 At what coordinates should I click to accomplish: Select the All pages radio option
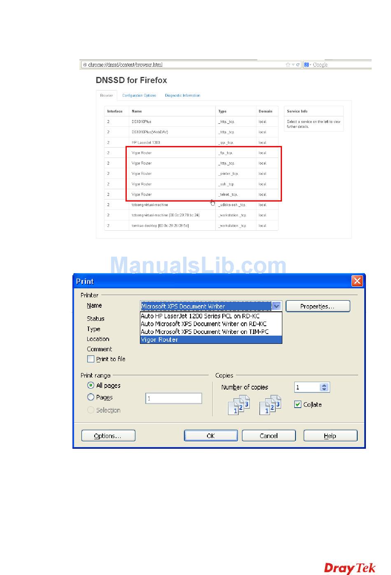tap(91, 385)
